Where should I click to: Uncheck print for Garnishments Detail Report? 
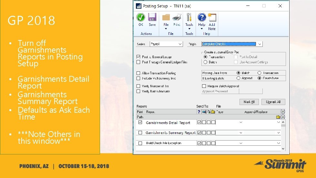[x=140, y=122]
